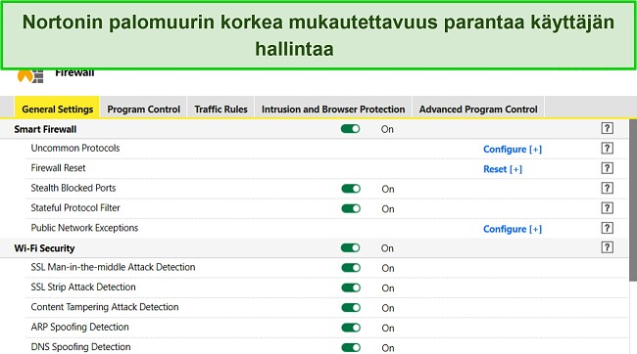Toggle SSL Strip Attack Detection
This screenshot has width=637, height=354.
[x=351, y=288]
